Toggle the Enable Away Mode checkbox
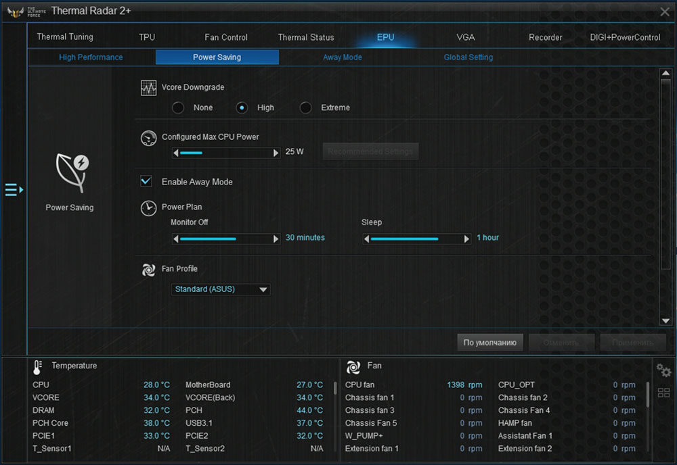Viewport: 677px width, 465px height. pos(146,181)
